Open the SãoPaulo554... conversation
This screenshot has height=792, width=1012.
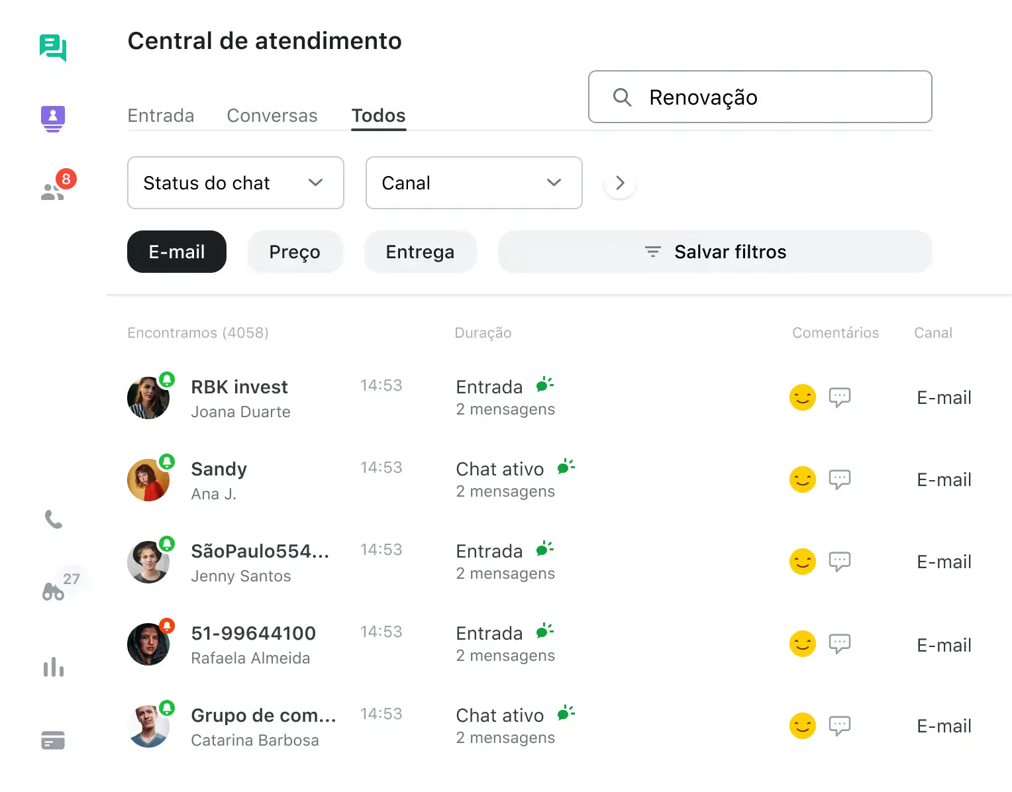click(260, 552)
